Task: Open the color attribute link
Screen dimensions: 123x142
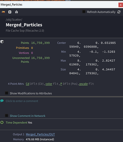Action: point(49,84)
